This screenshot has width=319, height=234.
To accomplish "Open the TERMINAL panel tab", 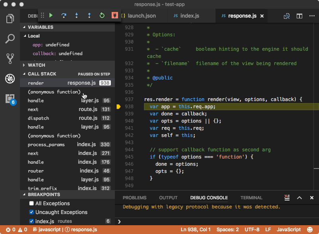I will [251, 198].
